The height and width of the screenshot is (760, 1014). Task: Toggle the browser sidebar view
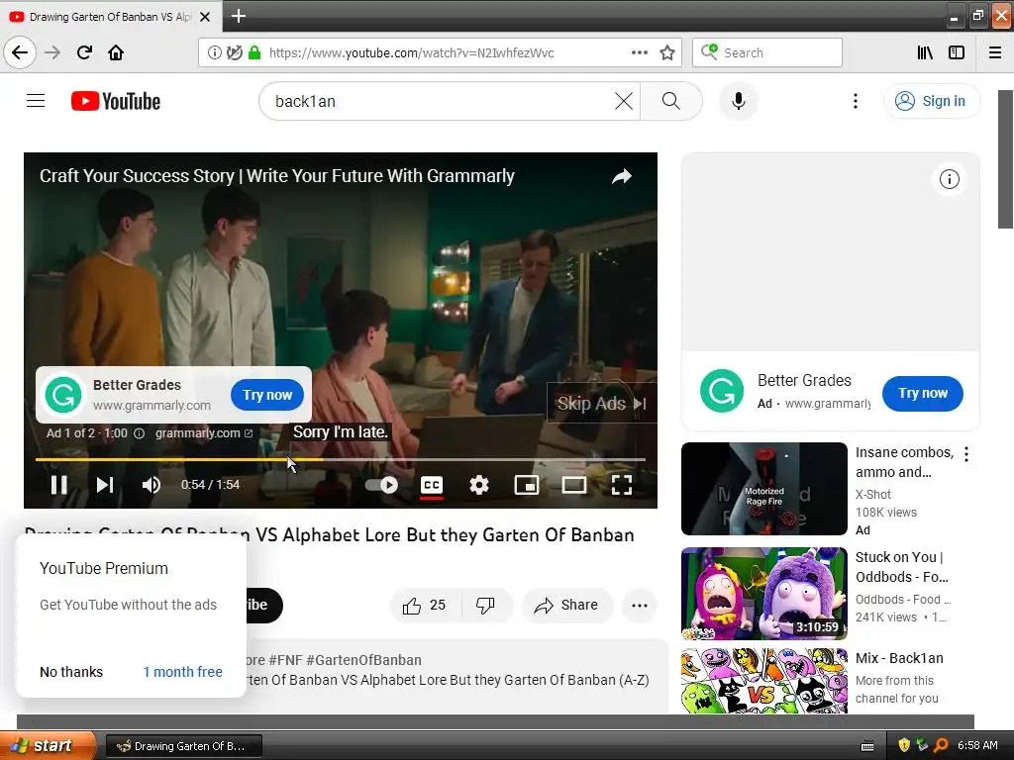tap(957, 52)
